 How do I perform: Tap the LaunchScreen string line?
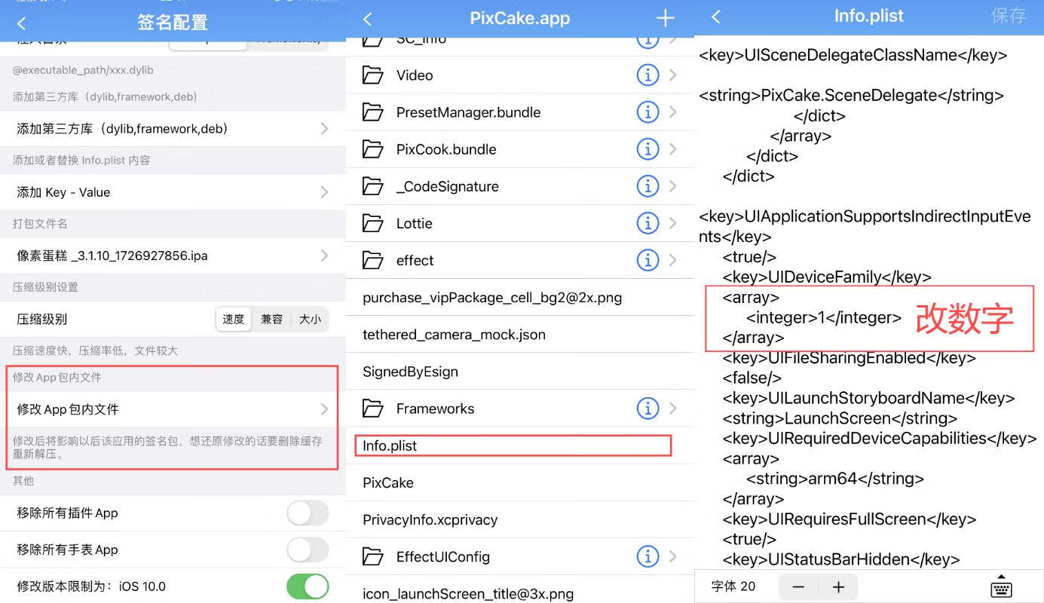click(840, 418)
